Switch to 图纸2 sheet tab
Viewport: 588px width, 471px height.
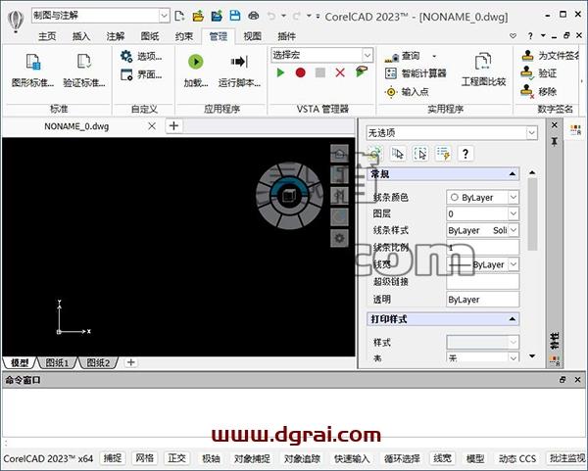(98, 362)
